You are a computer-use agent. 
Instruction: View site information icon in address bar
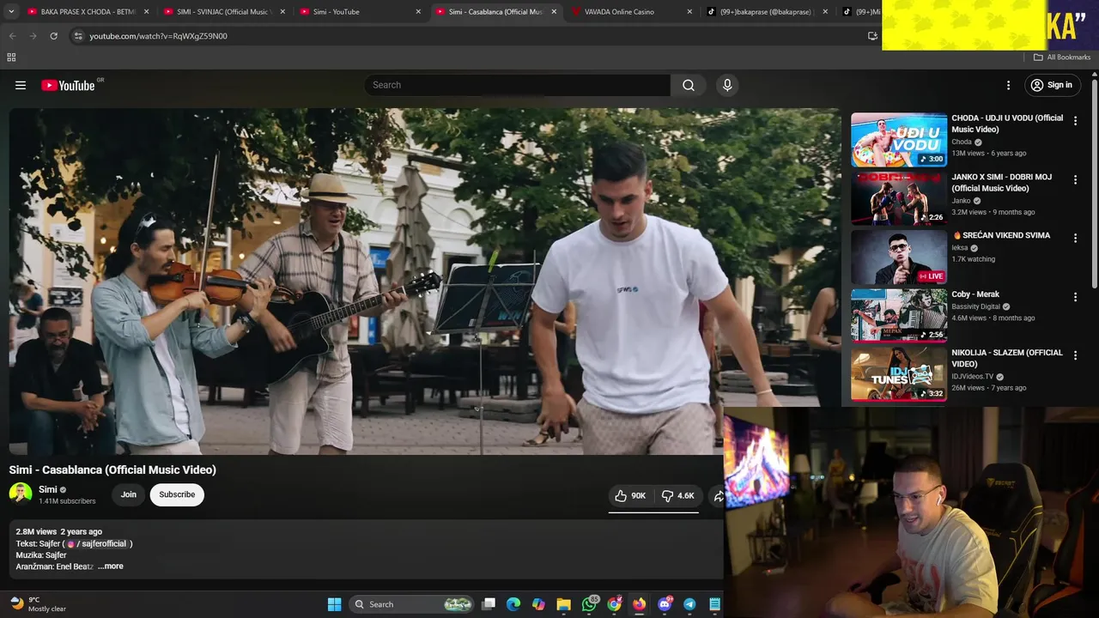78,36
